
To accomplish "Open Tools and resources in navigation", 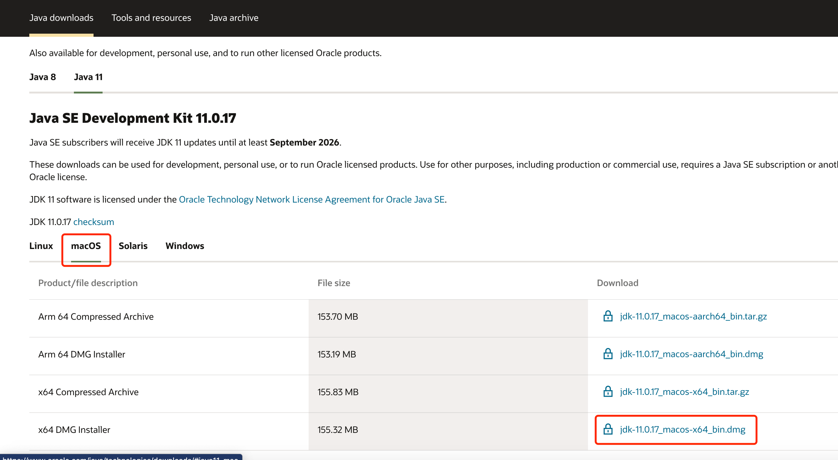I will (151, 17).
